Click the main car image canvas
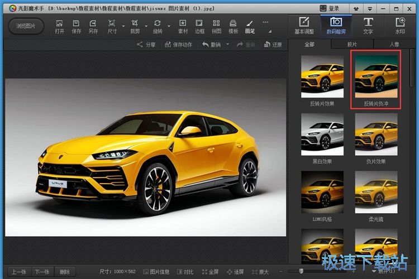 click(146, 157)
